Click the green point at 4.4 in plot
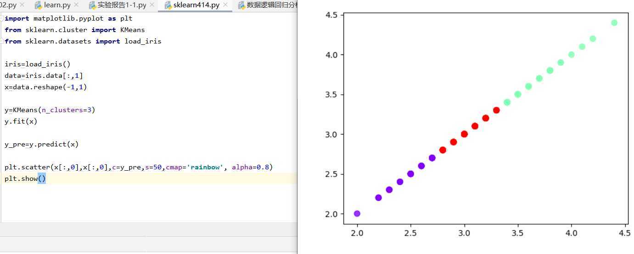 pyautogui.click(x=614, y=23)
